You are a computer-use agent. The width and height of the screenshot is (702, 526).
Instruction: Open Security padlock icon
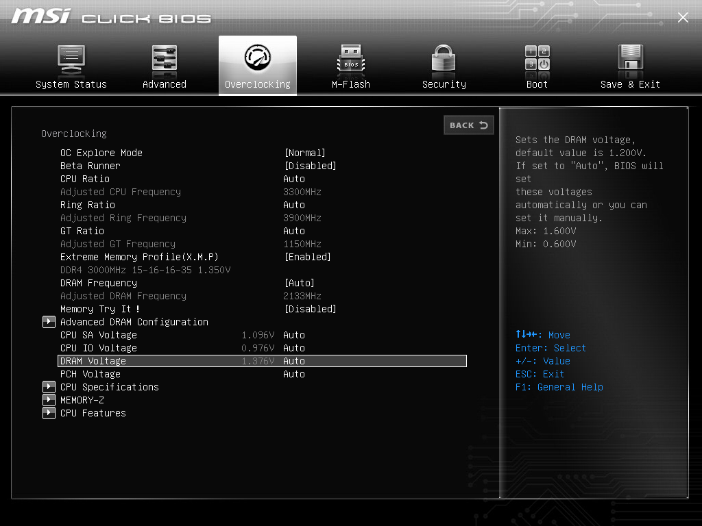pos(444,58)
